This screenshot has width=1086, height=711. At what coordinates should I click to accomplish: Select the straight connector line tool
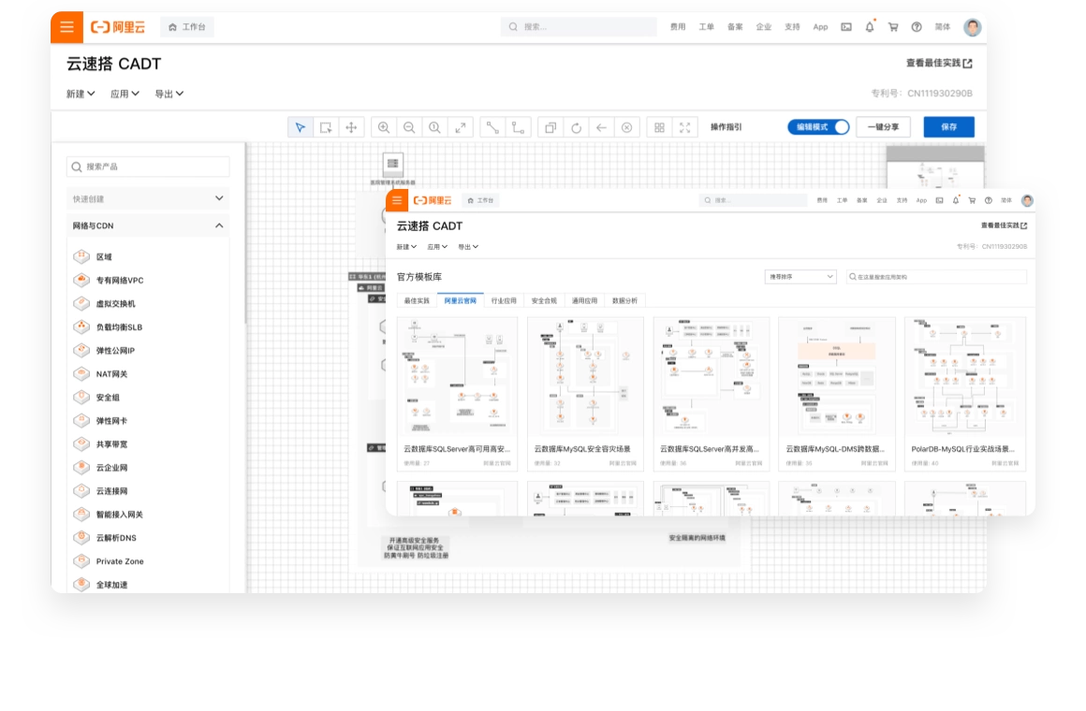click(492, 127)
